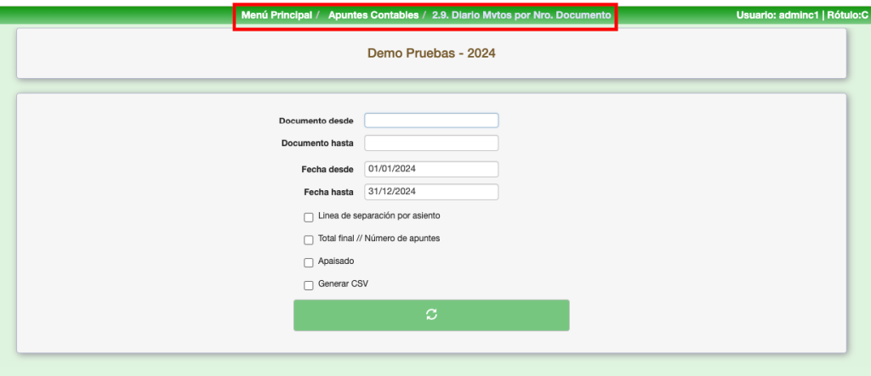Open Apuntes Contables breadcrumb link
This screenshot has height=376, width=871.
pos(373,16)
